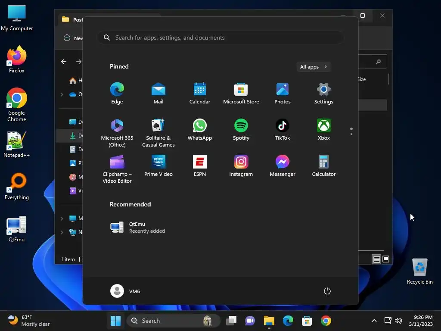The width and height of the screenshot is (441, 331).
Task: Open Microsoft 365 (Office)
Action: pos(117,133)
